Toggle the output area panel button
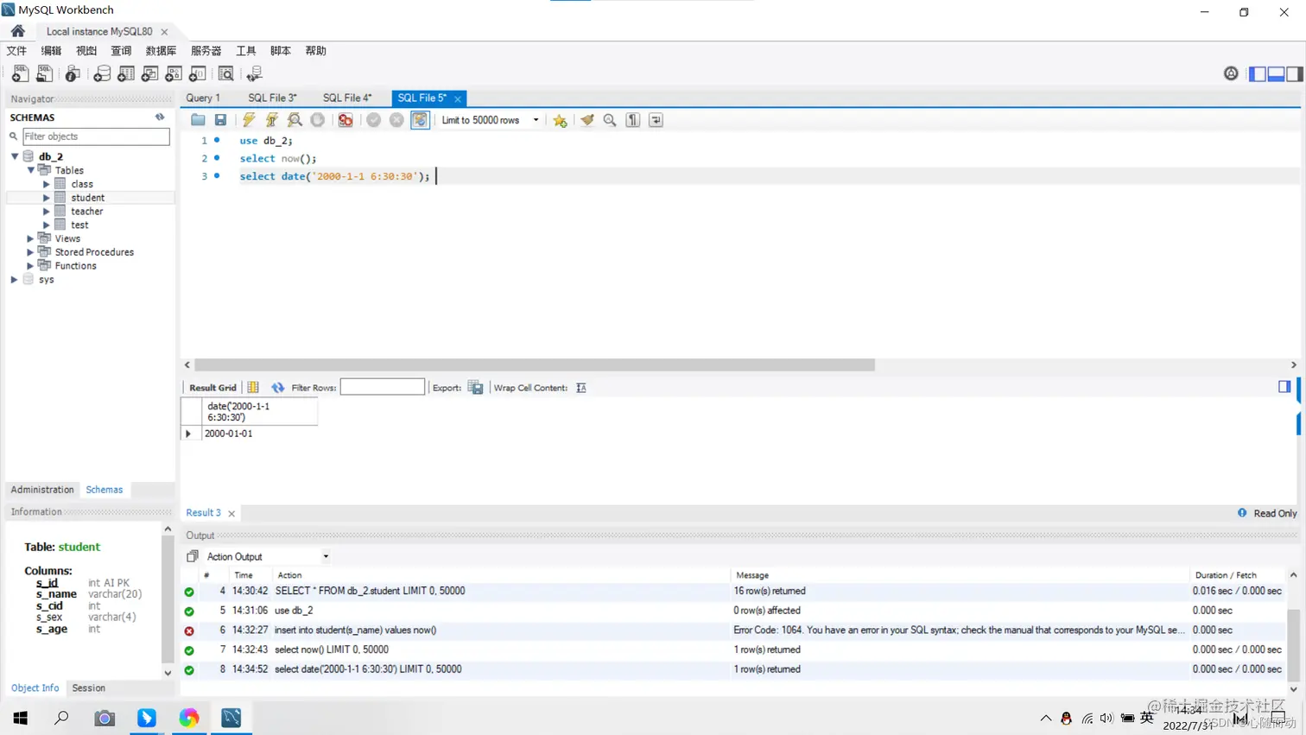 pos(1276,74)
